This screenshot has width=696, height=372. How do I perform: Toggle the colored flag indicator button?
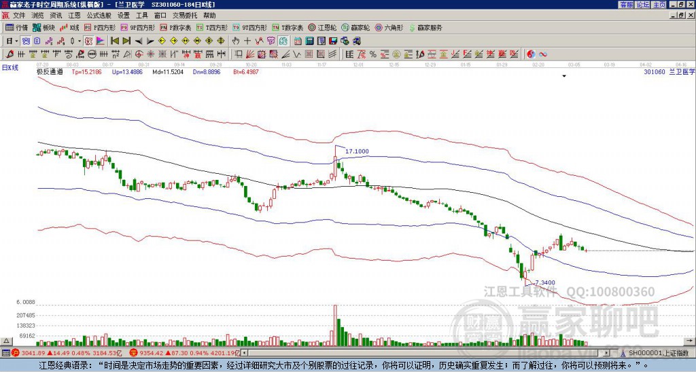(x=101, y=41)
